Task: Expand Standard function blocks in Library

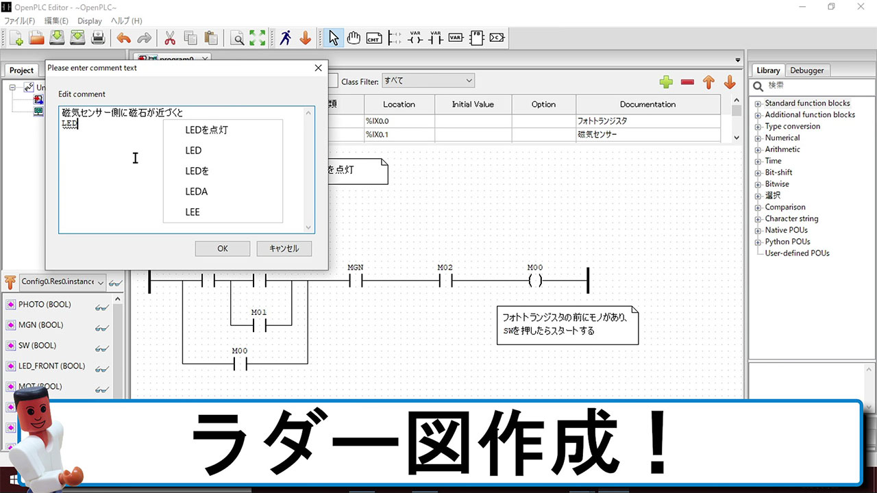Action: coord(758,103)
